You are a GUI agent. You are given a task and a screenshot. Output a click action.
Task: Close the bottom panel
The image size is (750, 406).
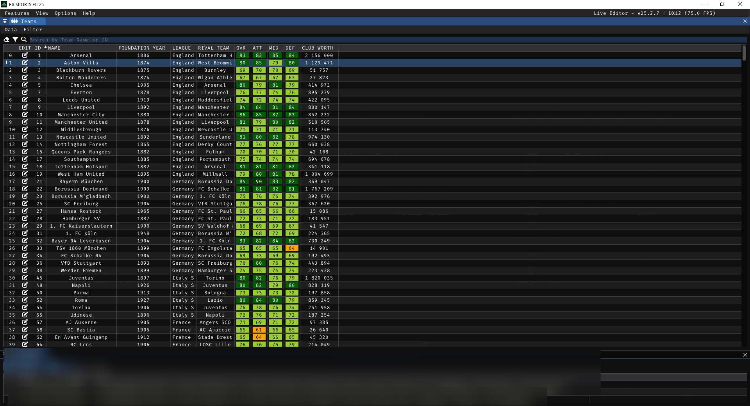pyautogui.click(x=745, y=355)
